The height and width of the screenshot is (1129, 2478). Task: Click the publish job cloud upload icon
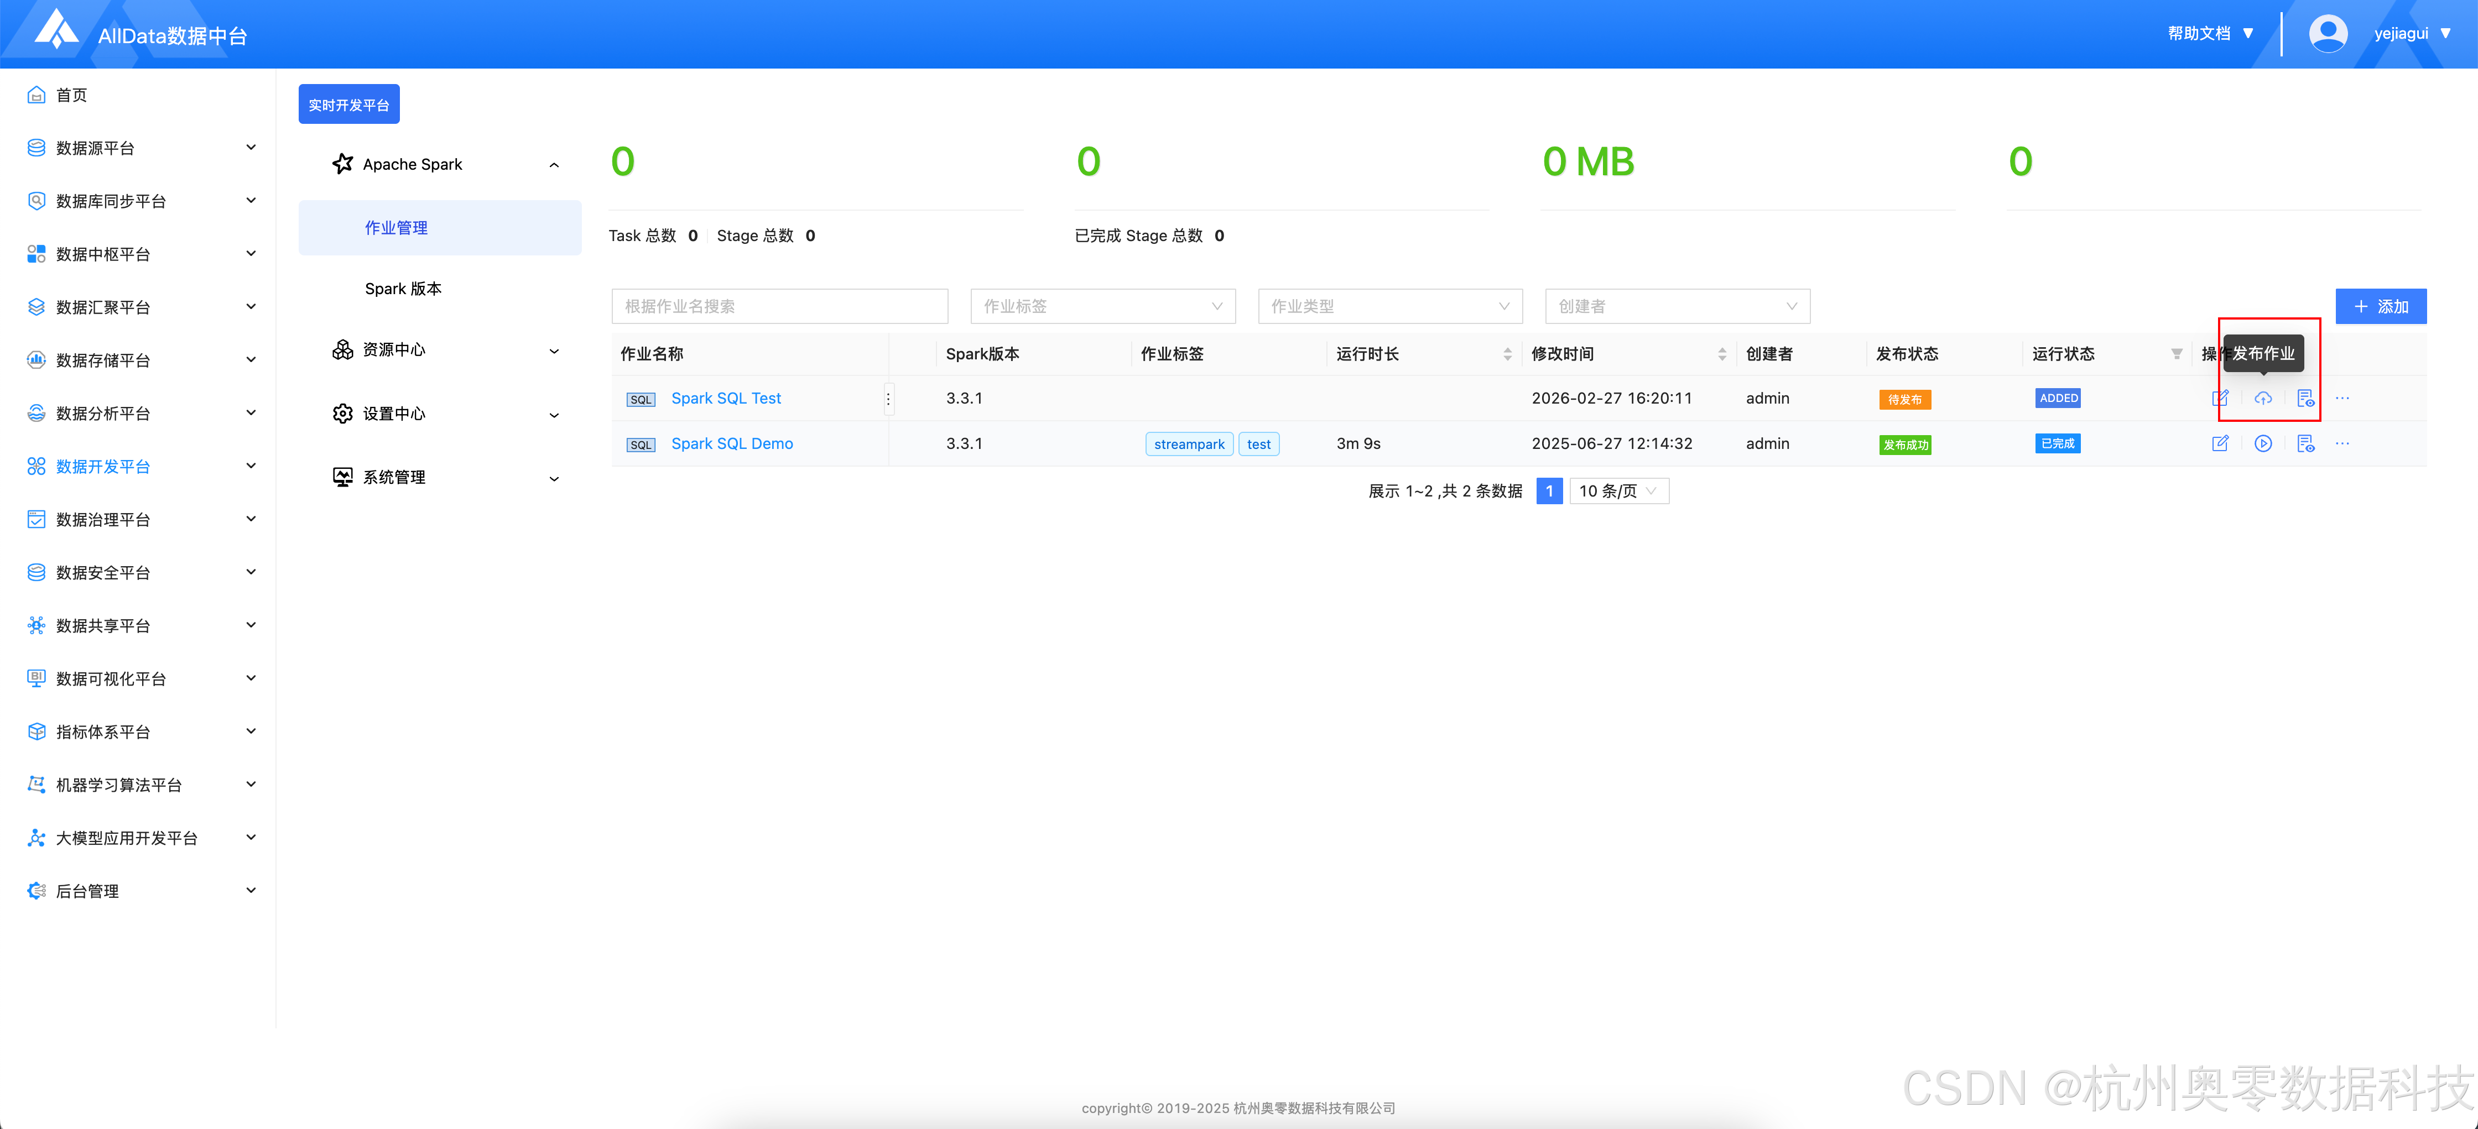pos(2262,398)
